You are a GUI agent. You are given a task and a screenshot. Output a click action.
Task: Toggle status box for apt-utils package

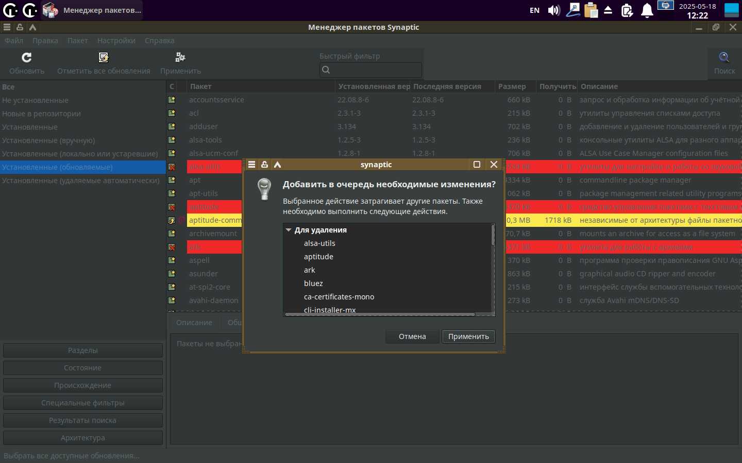(x=172, y=193)
